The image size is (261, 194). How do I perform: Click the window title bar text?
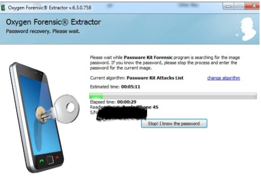(x=50, y=8)
